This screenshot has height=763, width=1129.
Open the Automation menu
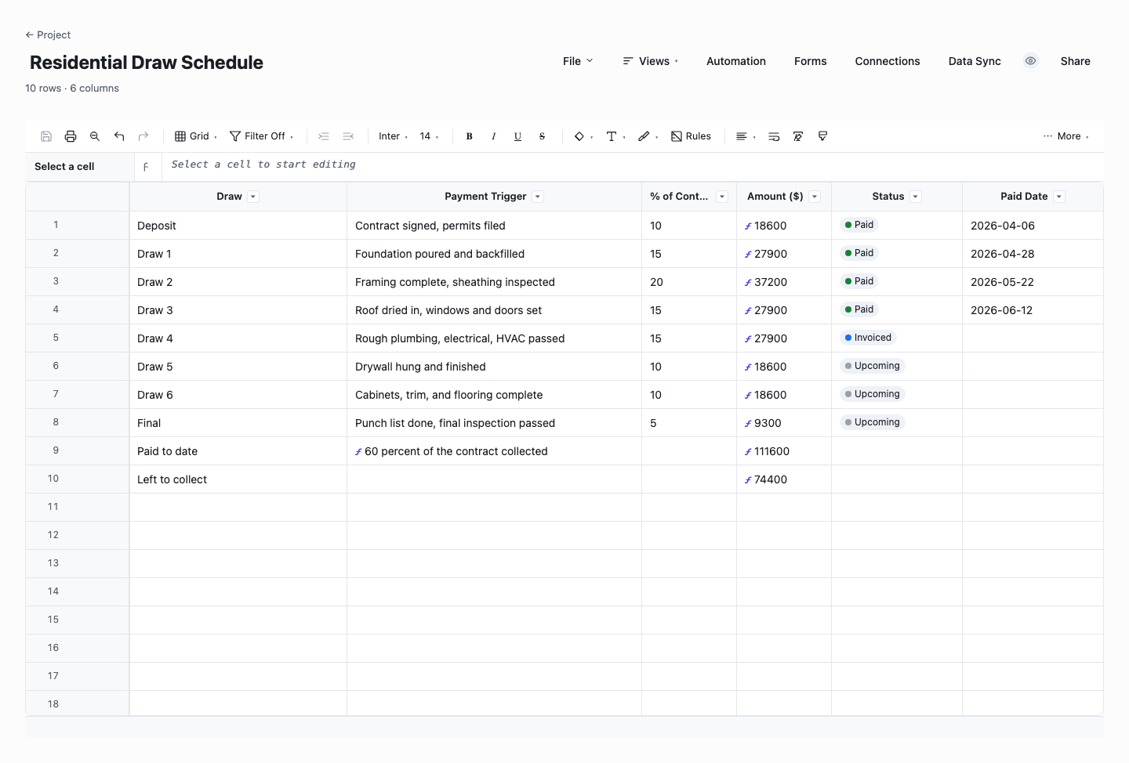[736, 61]
